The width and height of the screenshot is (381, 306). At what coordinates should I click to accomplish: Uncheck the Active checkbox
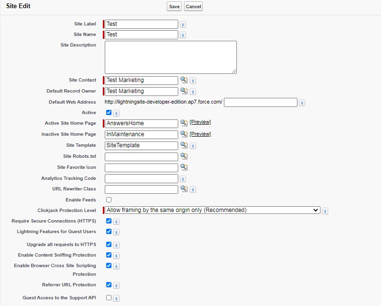click(109, 113)
